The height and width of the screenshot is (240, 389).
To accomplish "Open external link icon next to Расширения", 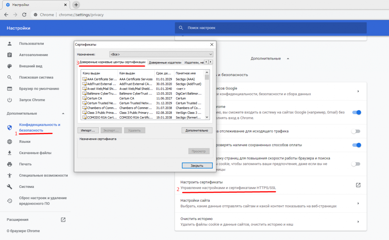I will click(x=63, y=220).
